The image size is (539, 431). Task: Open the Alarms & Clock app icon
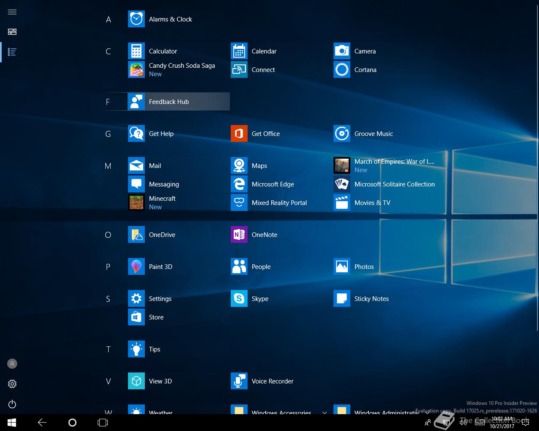click(x=136, y=19)
